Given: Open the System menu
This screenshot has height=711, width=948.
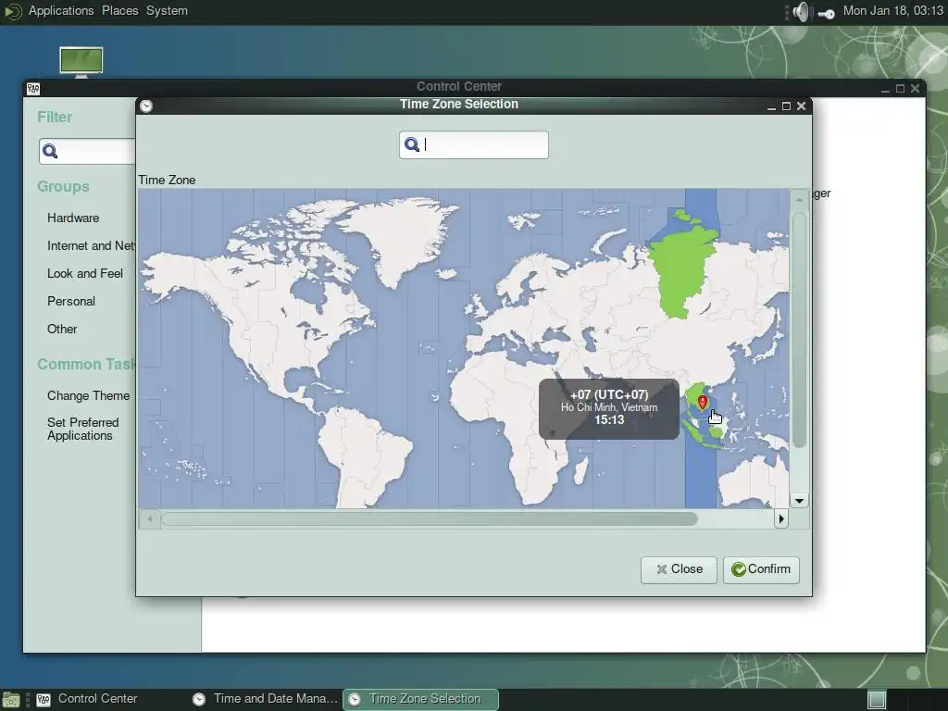Looking at the screenshot, I should point(167,11).
